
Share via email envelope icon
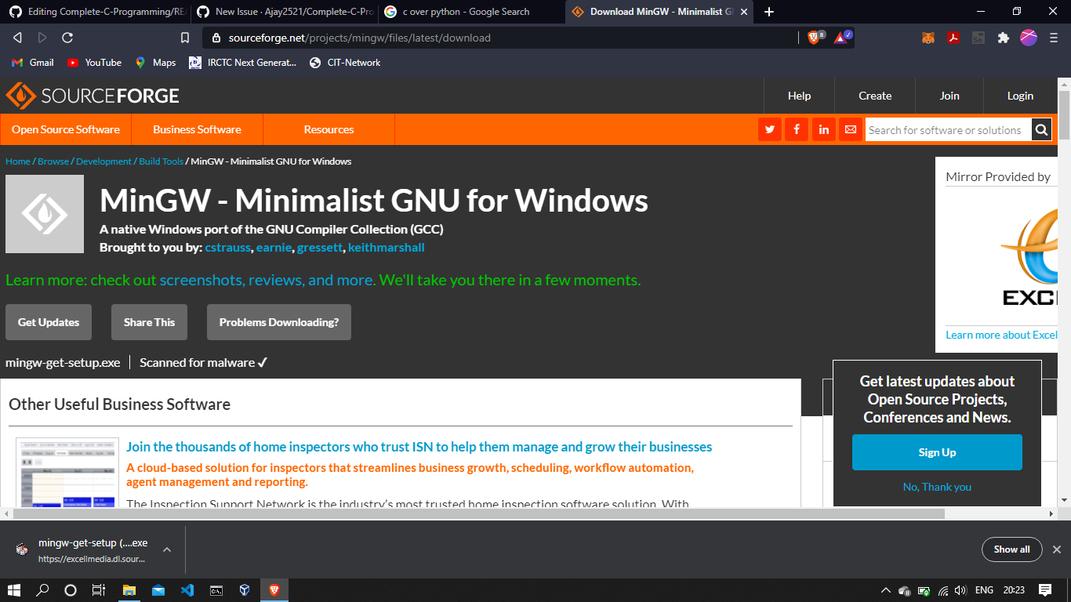pyautogui.click(x=850, y=129)
